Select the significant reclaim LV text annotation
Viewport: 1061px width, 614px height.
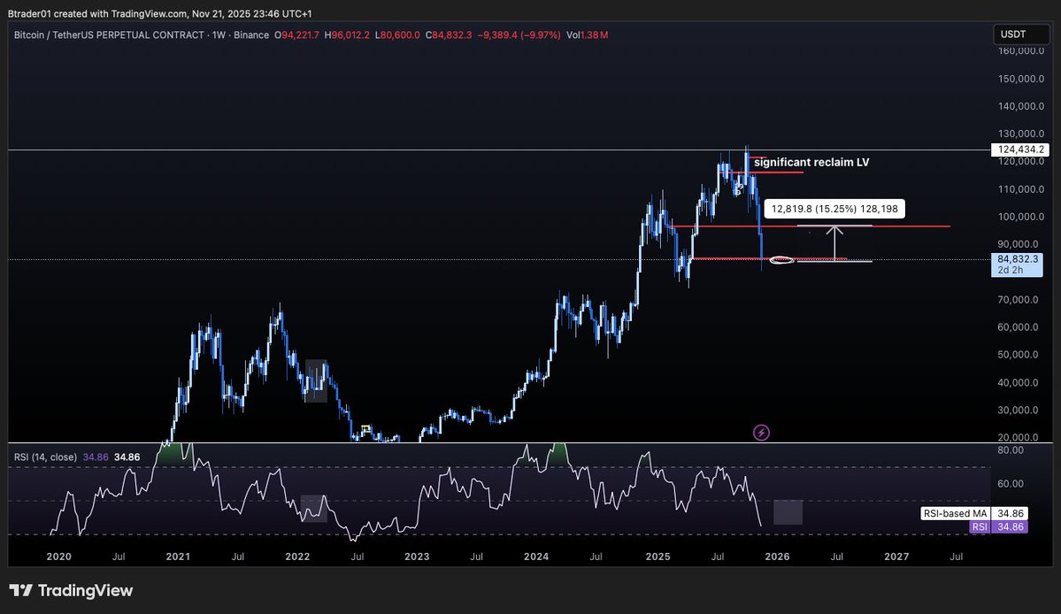[x=810, y=162]
